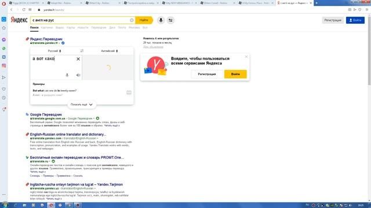This screenshot has width=371, height=208.
Task: Listen to the text with speaker icon
Action: point(78,75)
